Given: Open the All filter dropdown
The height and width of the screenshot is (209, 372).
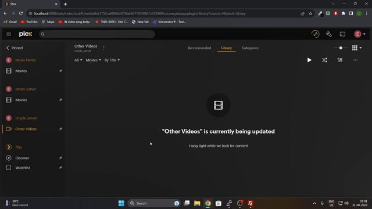Looking at the screenshot, I should (78, 60).
